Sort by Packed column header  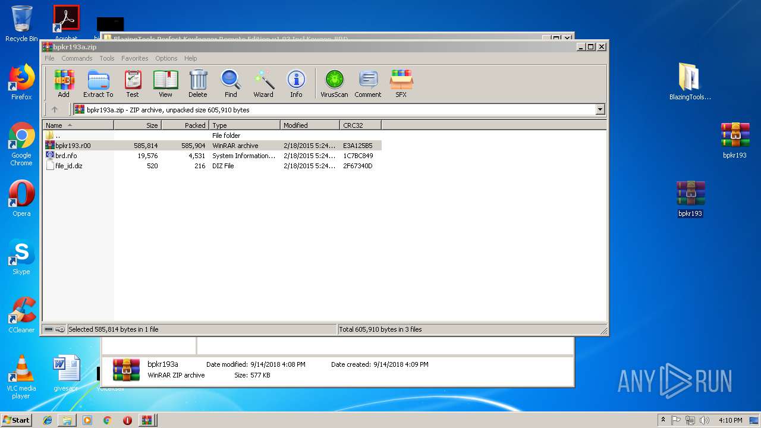(x=185, y=125)
